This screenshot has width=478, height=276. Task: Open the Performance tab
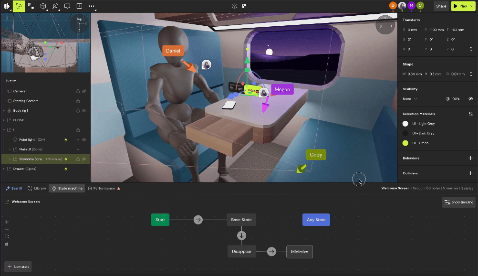(104, 188)
